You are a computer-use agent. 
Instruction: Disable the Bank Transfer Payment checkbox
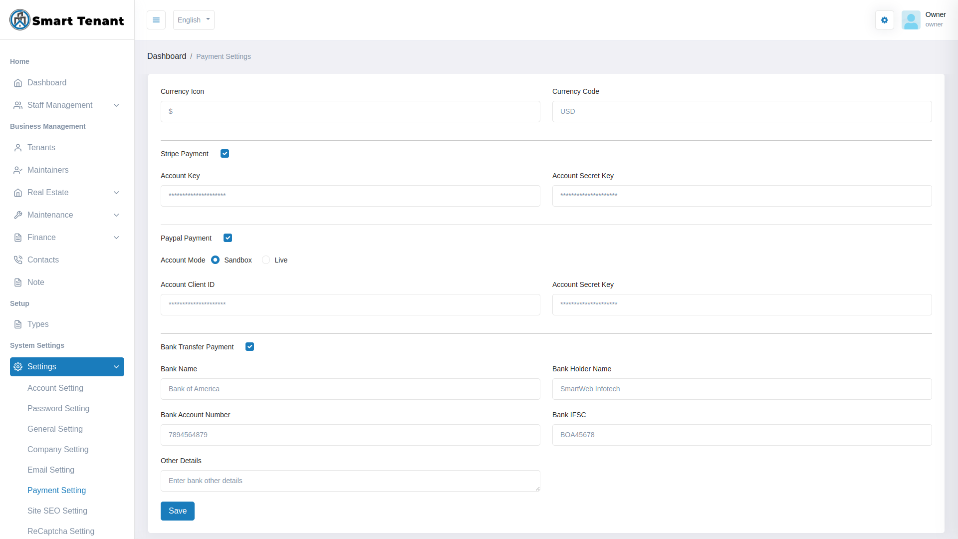click(249, 347)
